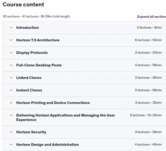Expand Horizon Security chevron

pos(11,132)
